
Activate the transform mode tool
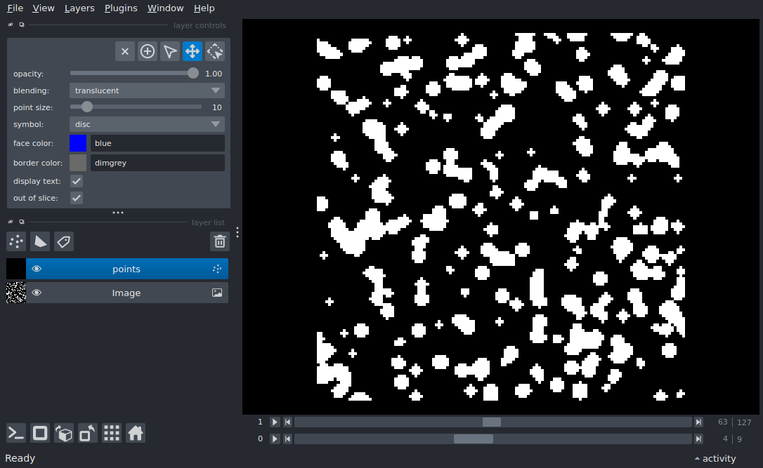(214, 51)
